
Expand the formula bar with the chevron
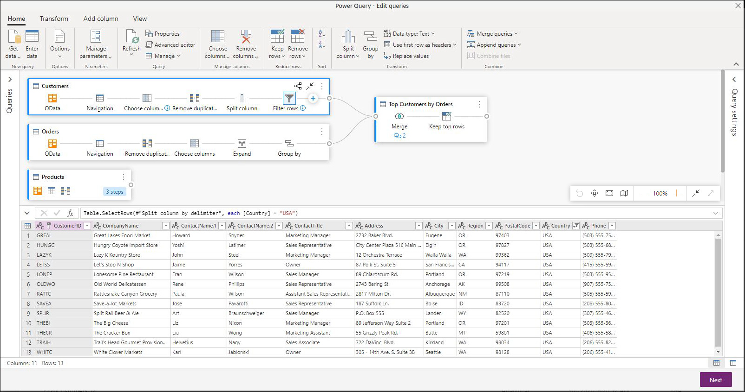tap(715, 213)
